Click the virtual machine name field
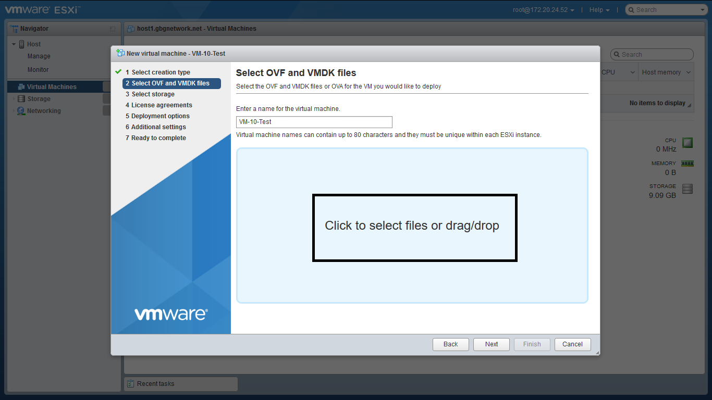 [314, 122]
